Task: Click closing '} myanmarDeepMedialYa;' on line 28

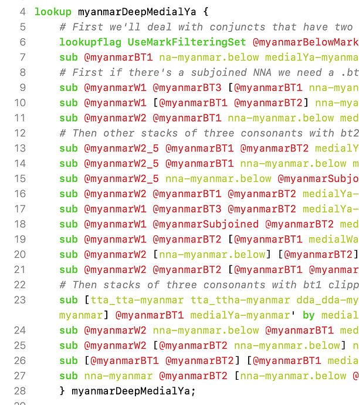Action: point(128,392)
